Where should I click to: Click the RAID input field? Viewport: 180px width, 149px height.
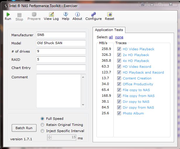(x=61, y=60)
